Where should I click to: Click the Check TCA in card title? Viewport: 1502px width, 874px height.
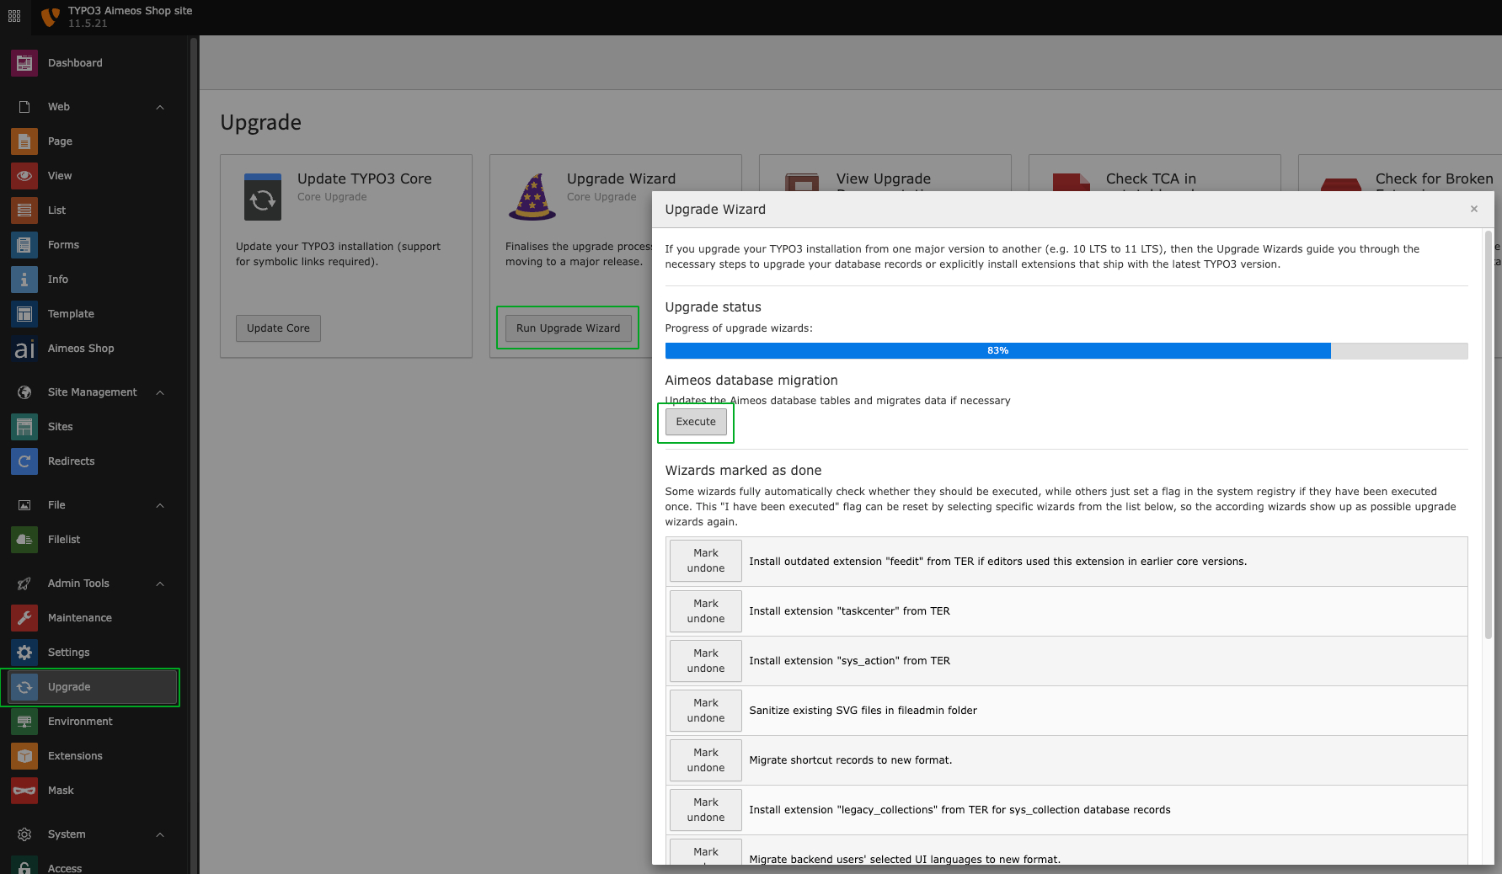tap(1151, 179)
